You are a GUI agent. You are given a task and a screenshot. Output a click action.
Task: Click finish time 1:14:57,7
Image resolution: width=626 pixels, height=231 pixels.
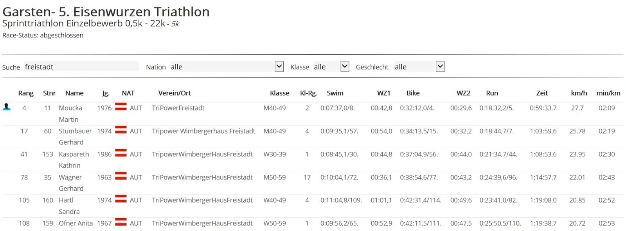(x=543, y=177)
